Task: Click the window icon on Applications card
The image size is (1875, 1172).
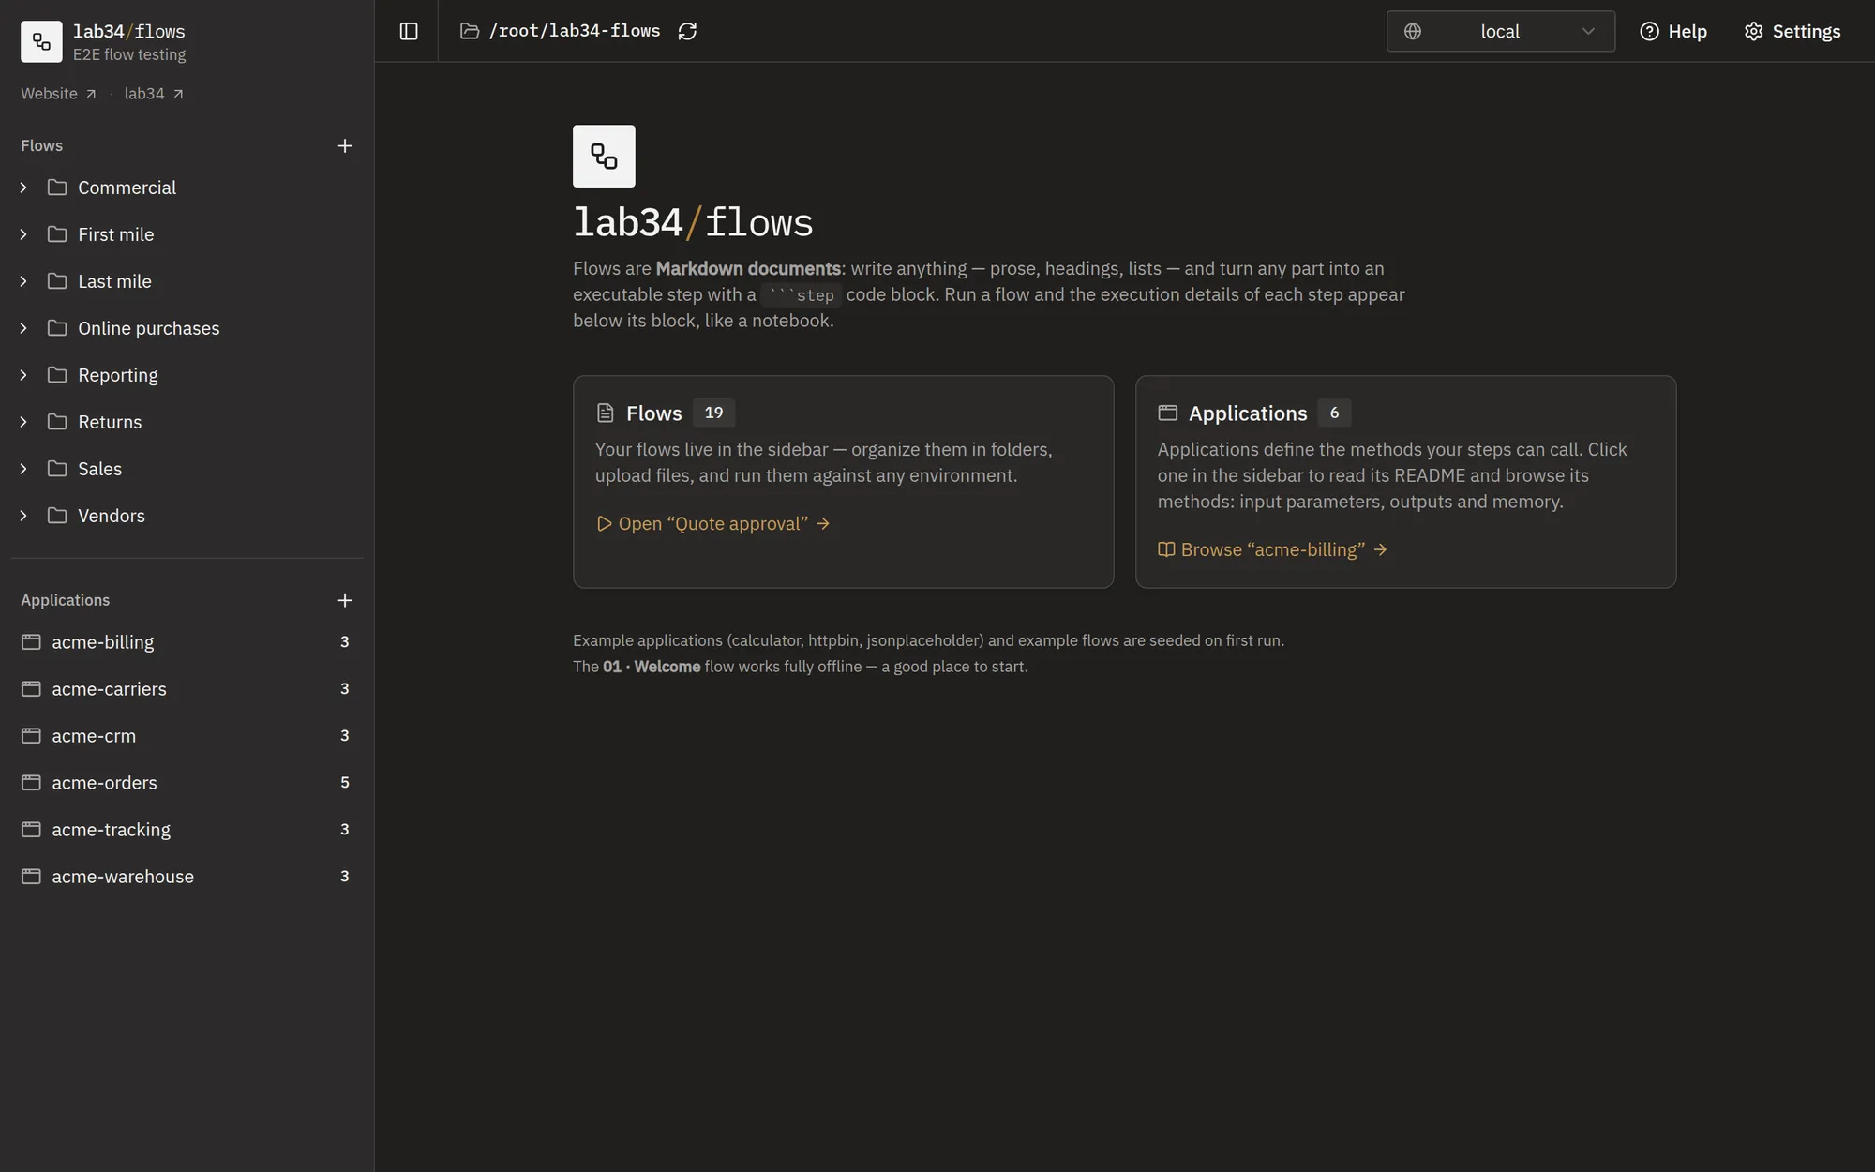Action: (x=1167, y=413)
